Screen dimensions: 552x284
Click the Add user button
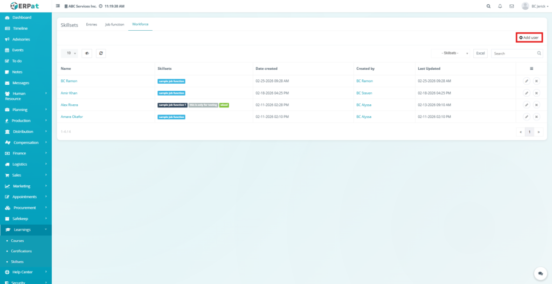(529, 37)
